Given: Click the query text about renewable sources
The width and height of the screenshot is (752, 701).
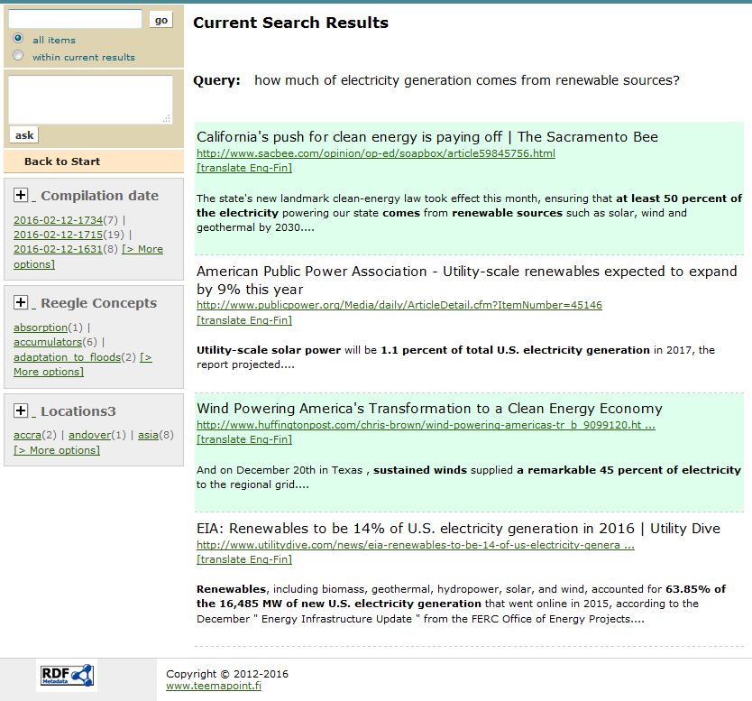Looking at the screenshot, I should (467, 80).
